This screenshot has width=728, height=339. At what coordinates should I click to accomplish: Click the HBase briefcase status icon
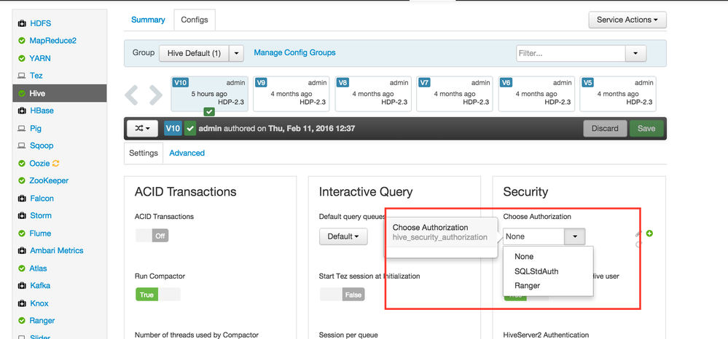coord(21,111)
